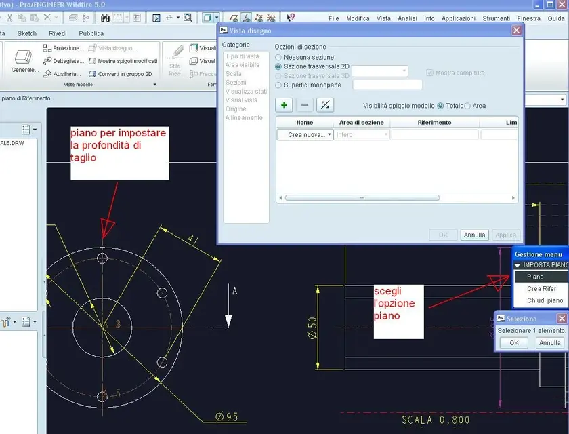The height and width of the screenshot is (434, 569).
Task: Choose Crea Rifer in Gestione menu
Action: tap(541, 289)
